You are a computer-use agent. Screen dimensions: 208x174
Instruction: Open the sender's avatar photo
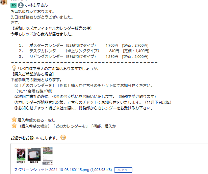[3, 2]
